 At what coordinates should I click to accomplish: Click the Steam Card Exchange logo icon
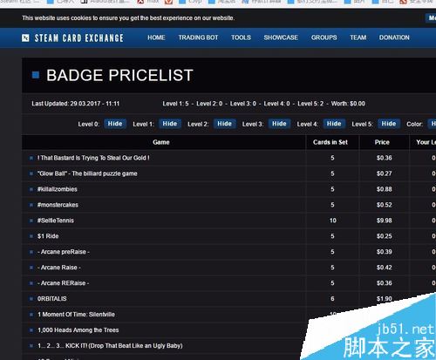pyautogui.click(x=25, y=37)
